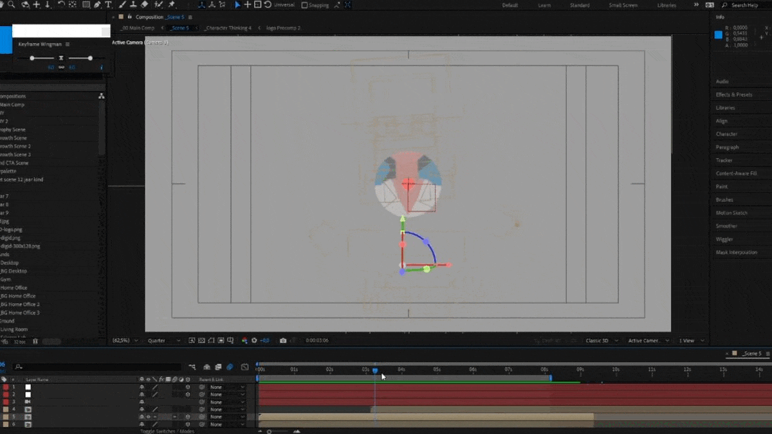
Task: Toggle visibility eye for layer 5
Action: coord(148,417)
